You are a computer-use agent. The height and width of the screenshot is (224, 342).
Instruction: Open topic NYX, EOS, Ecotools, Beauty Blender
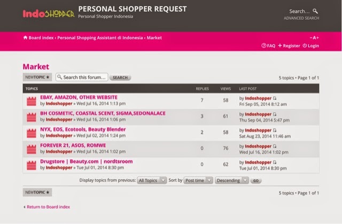pyautogui.click(x=83, y=129)
